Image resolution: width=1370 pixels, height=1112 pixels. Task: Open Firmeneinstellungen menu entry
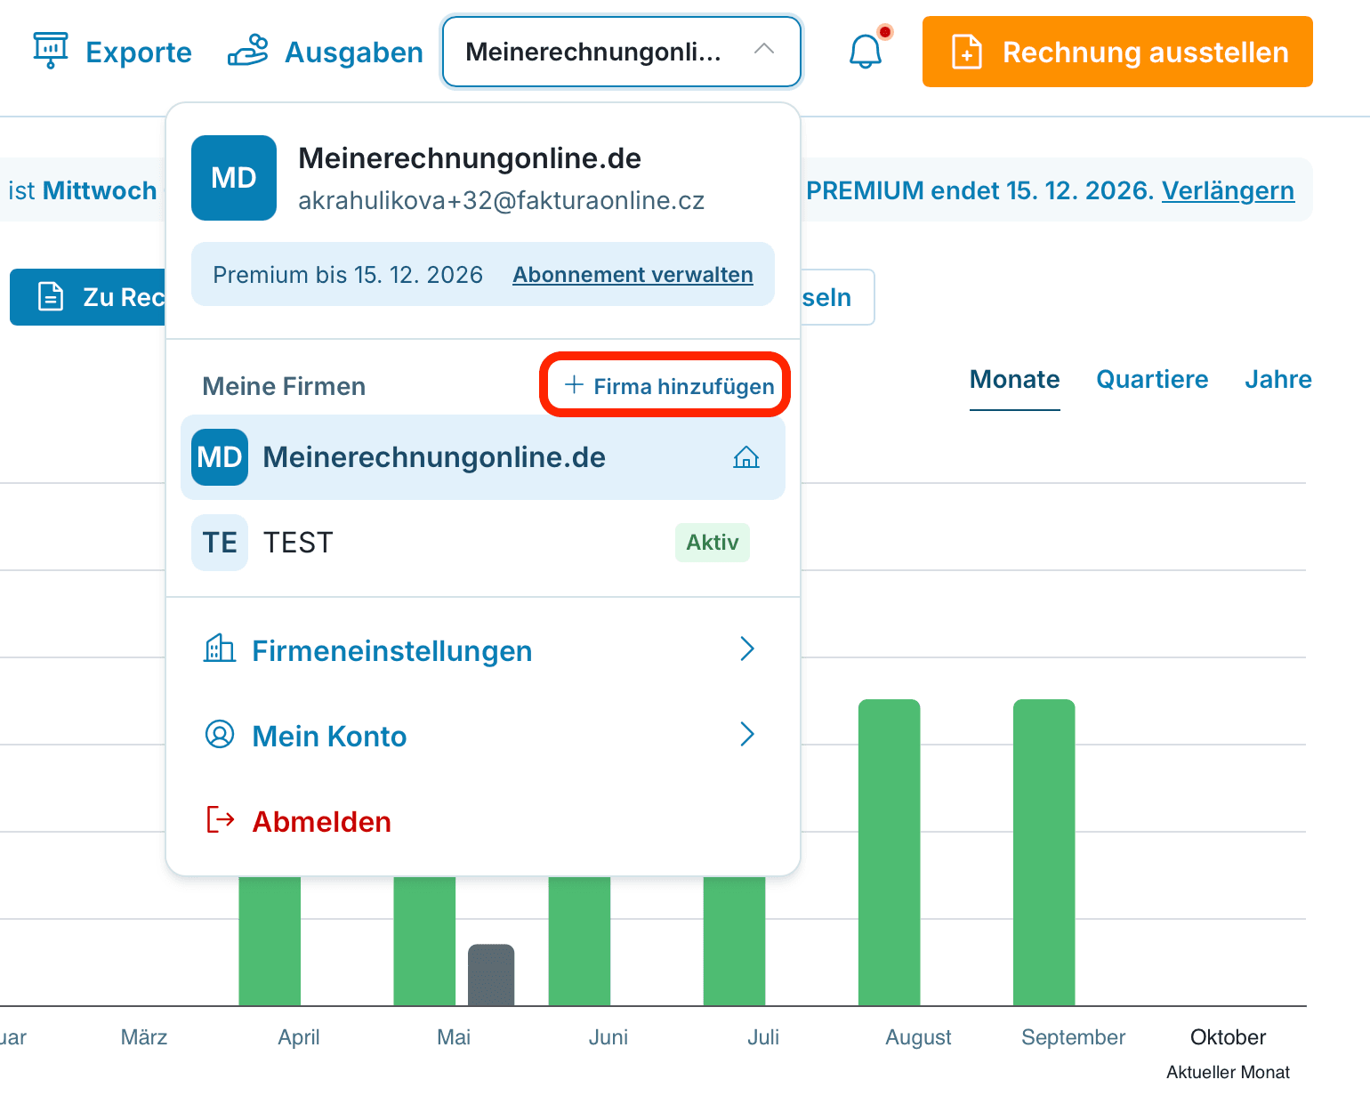pyautogui.click(x=483, y=649)
